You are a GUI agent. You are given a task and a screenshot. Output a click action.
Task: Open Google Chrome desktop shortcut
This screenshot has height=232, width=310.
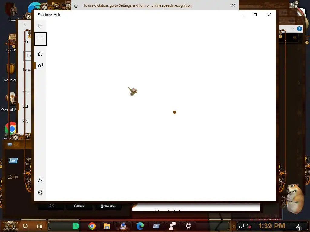[10, 129]
